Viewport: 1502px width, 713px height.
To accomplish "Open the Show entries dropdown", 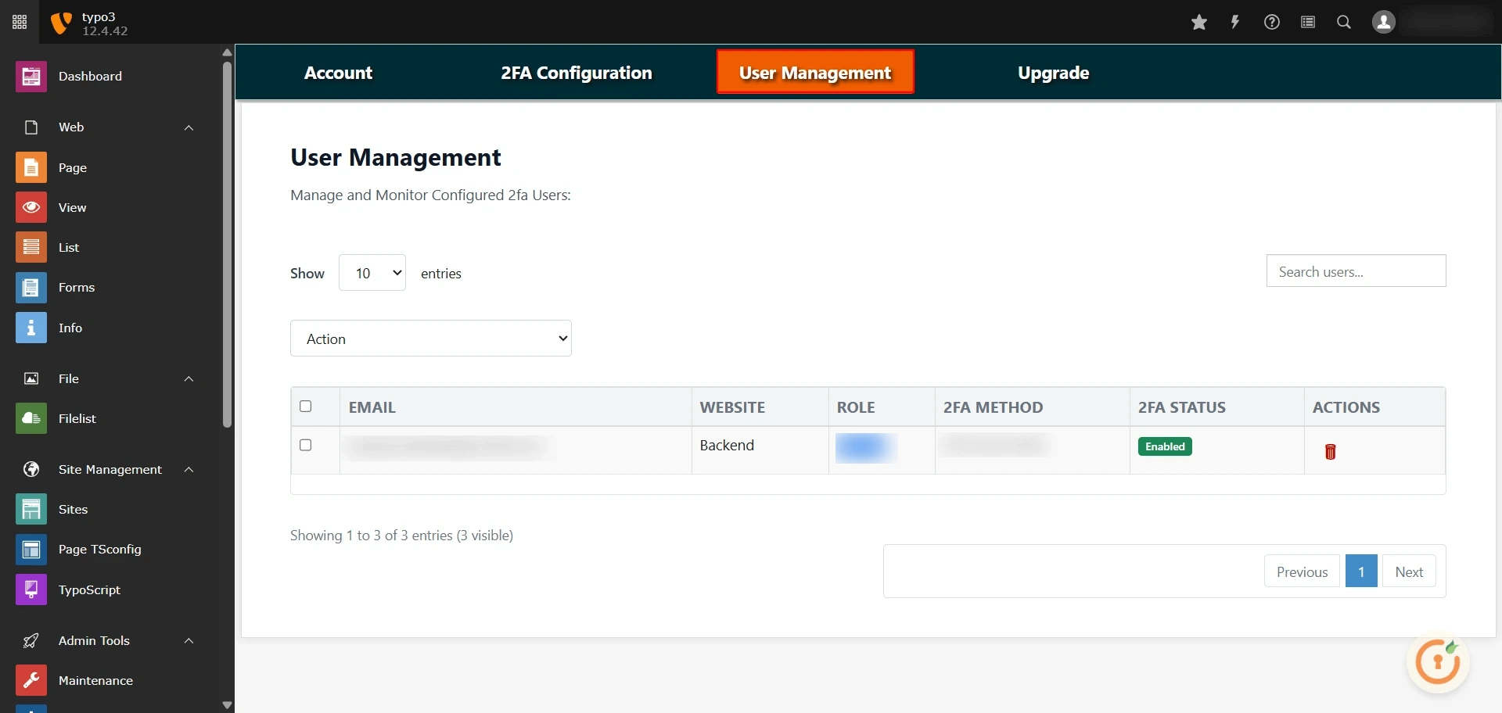I will pyautogui.click(x=372, y=272).
